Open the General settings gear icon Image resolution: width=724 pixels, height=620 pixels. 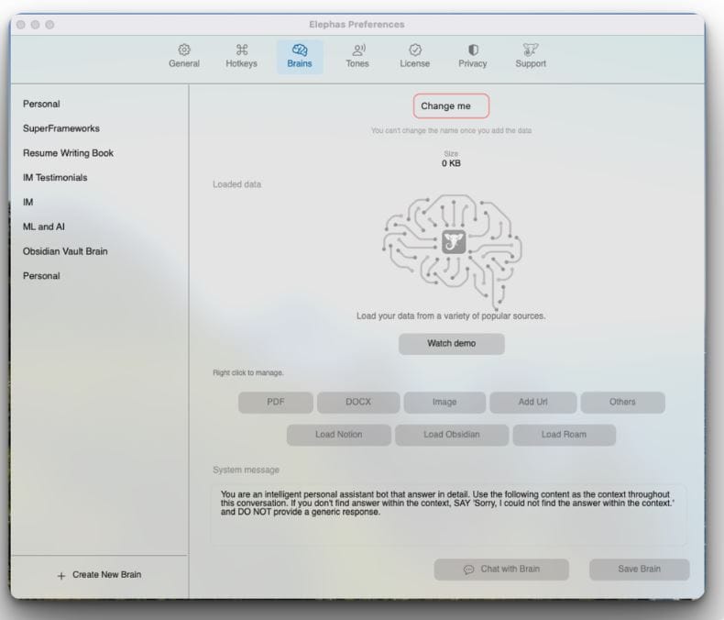point(183,50)
